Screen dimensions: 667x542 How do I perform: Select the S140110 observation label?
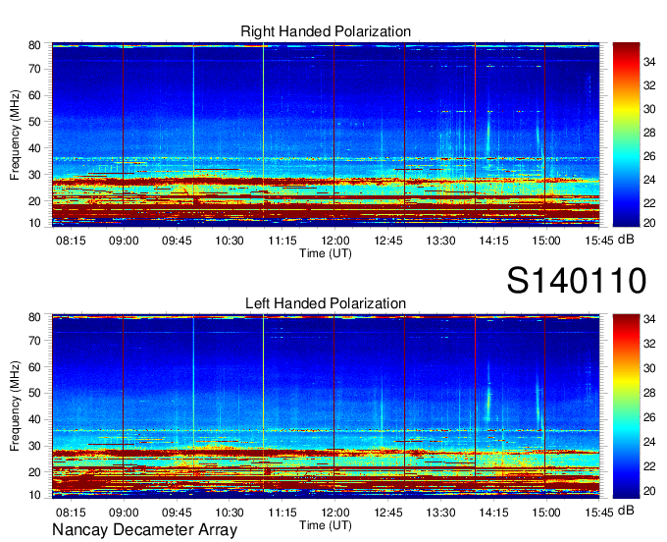point(577,280)
